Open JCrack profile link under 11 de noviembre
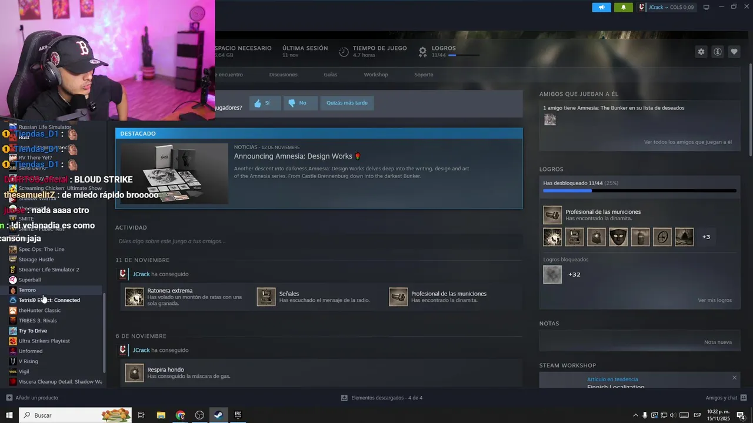Viewport: 753px width, 423px height. 141,274
